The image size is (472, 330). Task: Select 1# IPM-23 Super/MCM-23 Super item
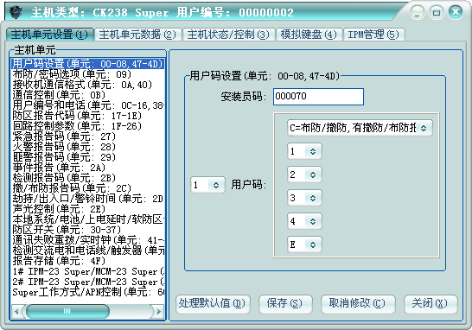coord(87,271)
